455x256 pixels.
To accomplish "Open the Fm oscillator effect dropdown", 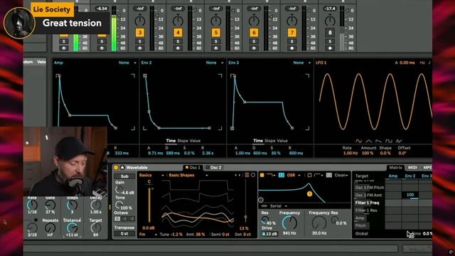I will click(148, 234).
